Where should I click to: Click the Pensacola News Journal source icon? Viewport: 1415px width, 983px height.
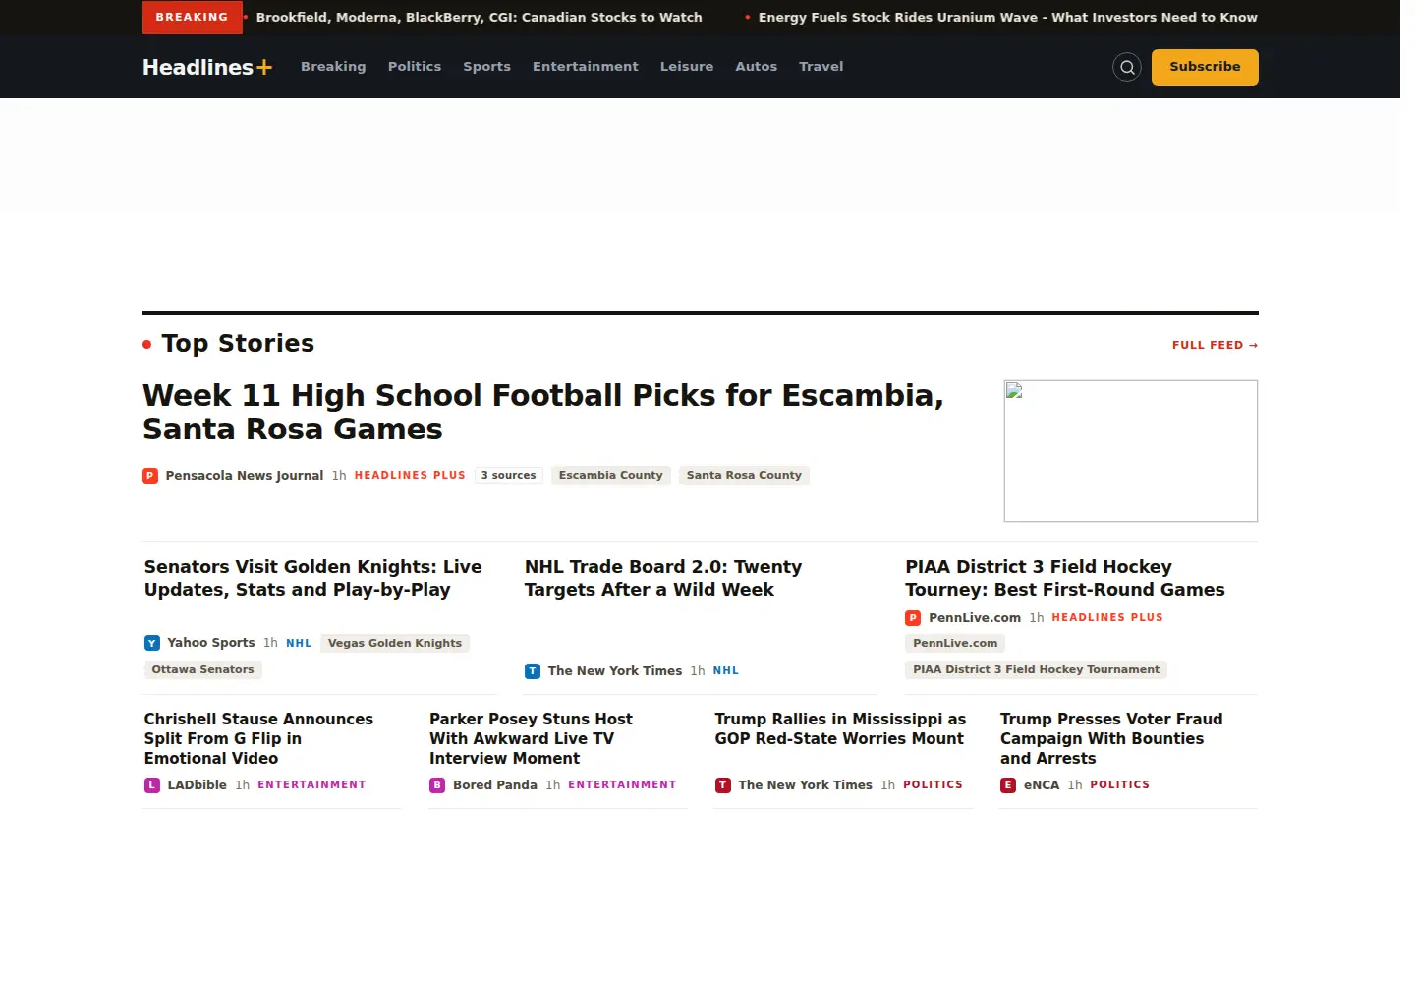pyautogui.click(x=150, y=476)
